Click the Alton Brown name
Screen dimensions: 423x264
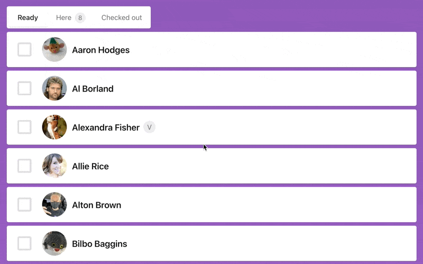(x=97, y=205)
